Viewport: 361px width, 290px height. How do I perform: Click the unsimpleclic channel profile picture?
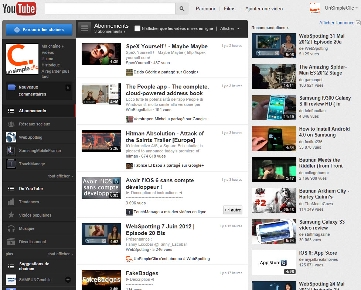pos(22,59)
